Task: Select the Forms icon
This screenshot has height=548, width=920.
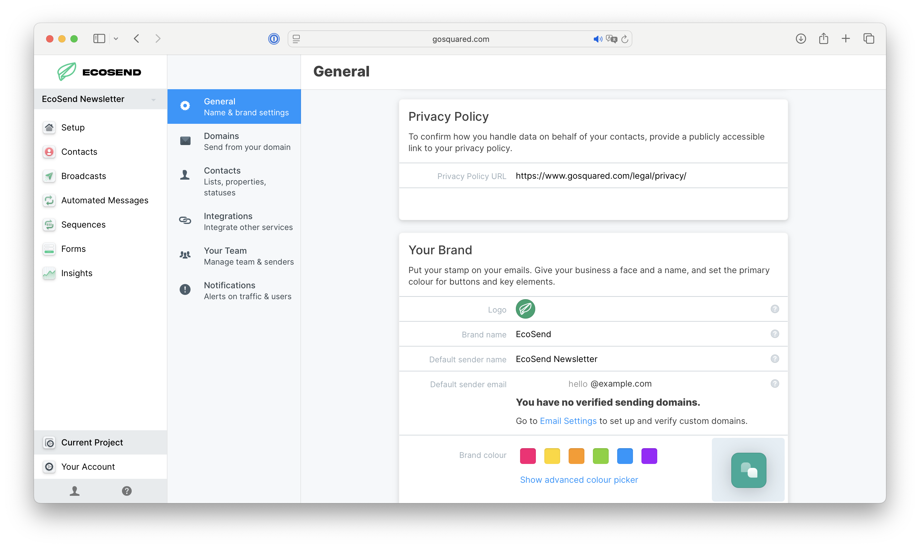Action: [49, 249]
